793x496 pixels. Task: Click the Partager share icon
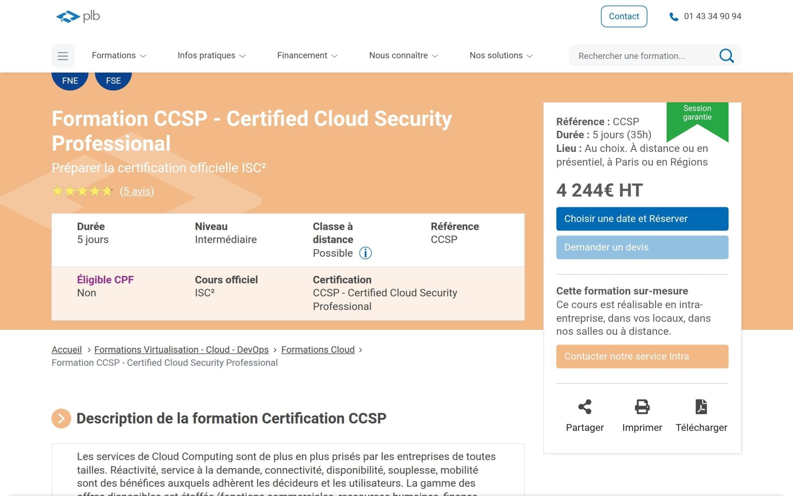click(x=585, y=407)
